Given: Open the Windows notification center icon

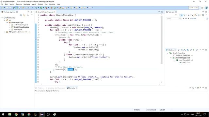Looking at the screenshot, I should [205, 114].
